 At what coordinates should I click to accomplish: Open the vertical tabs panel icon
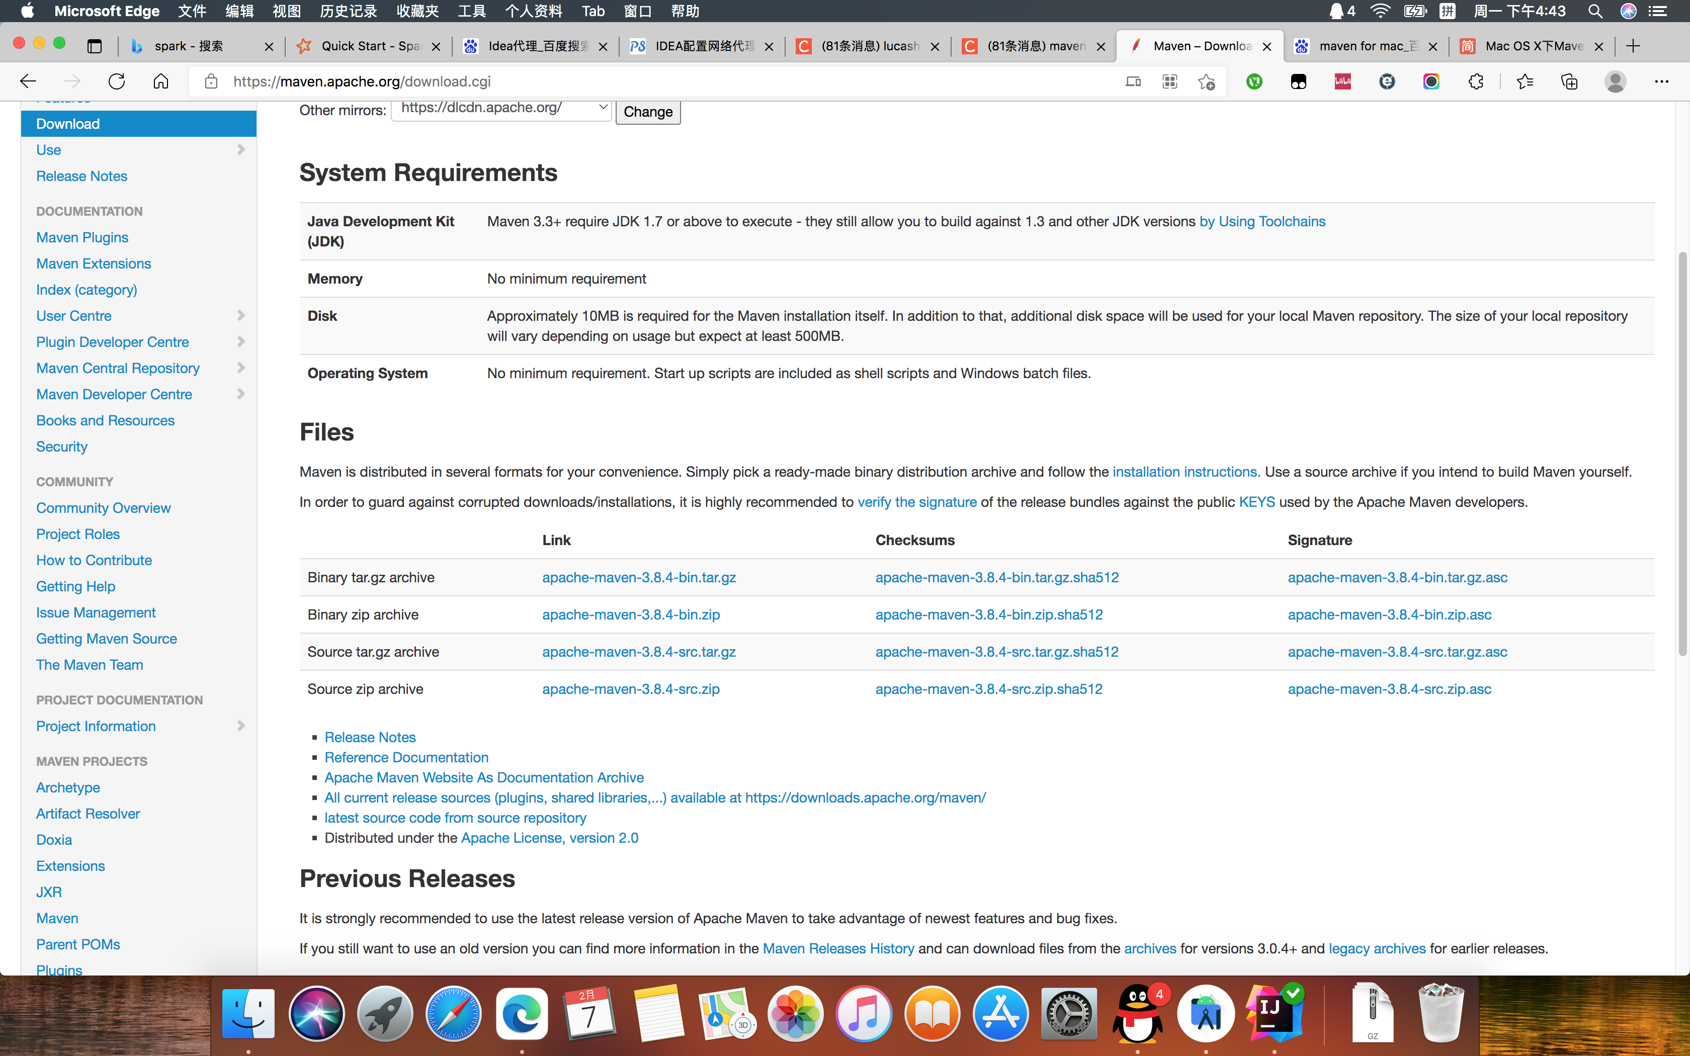click(94, 46)
